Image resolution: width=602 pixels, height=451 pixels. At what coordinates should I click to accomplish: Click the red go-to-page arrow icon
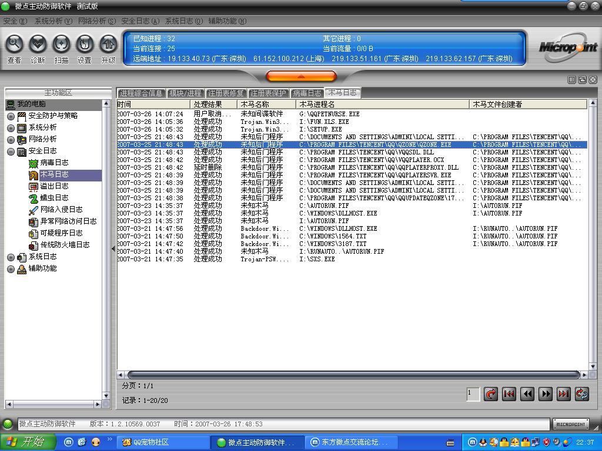click(491, 394)
